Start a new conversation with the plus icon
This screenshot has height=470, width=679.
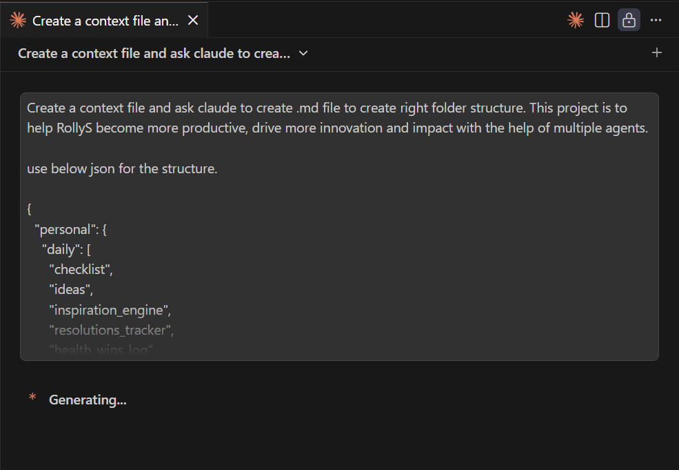657,52
